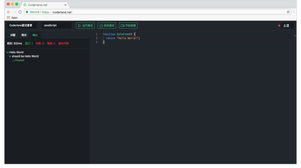Click the green padlock Secure icon
Image resolution: width=301 pixels, height=168 pixels.
click(27, 12)
